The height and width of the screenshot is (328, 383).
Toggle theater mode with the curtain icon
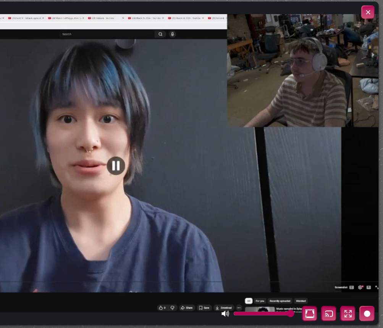pos(310,314)
